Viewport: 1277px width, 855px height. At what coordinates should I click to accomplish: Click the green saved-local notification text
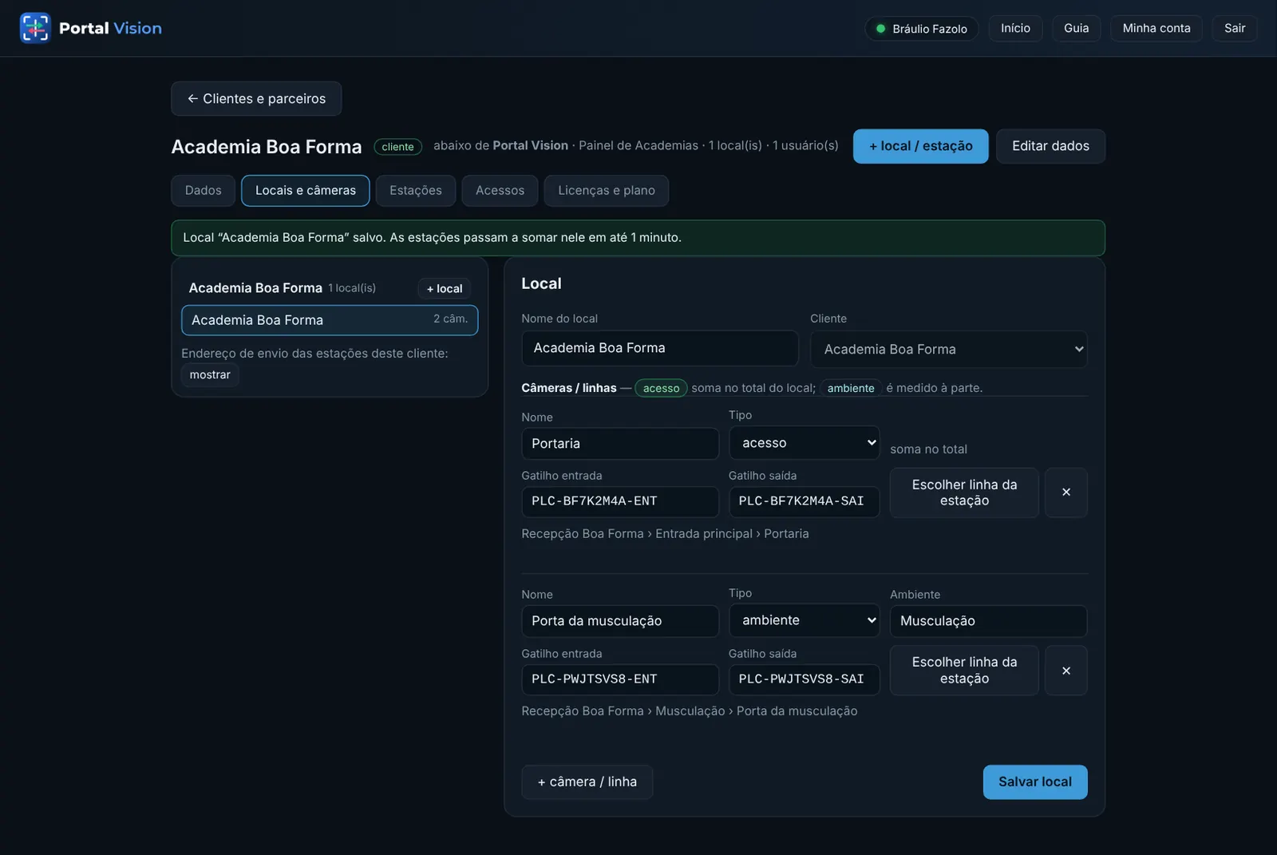coord(432,238)
